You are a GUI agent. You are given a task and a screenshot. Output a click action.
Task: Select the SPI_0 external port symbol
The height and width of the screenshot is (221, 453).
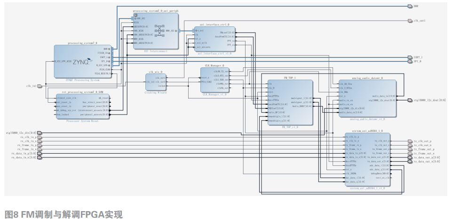[410, 61]
